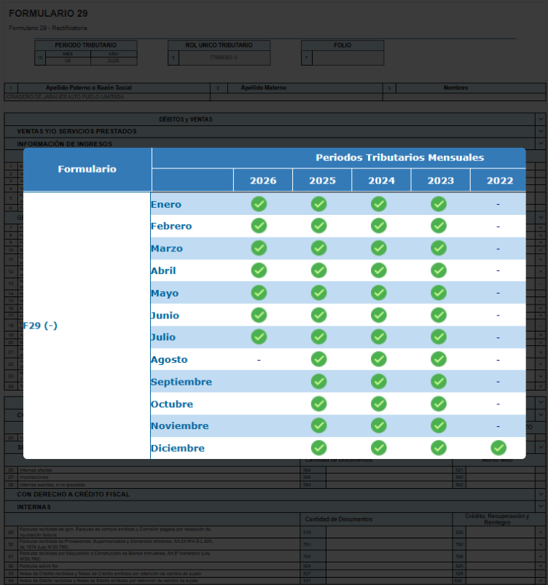Click the Octubre month label
548x585 pixels.
[172, 404]
